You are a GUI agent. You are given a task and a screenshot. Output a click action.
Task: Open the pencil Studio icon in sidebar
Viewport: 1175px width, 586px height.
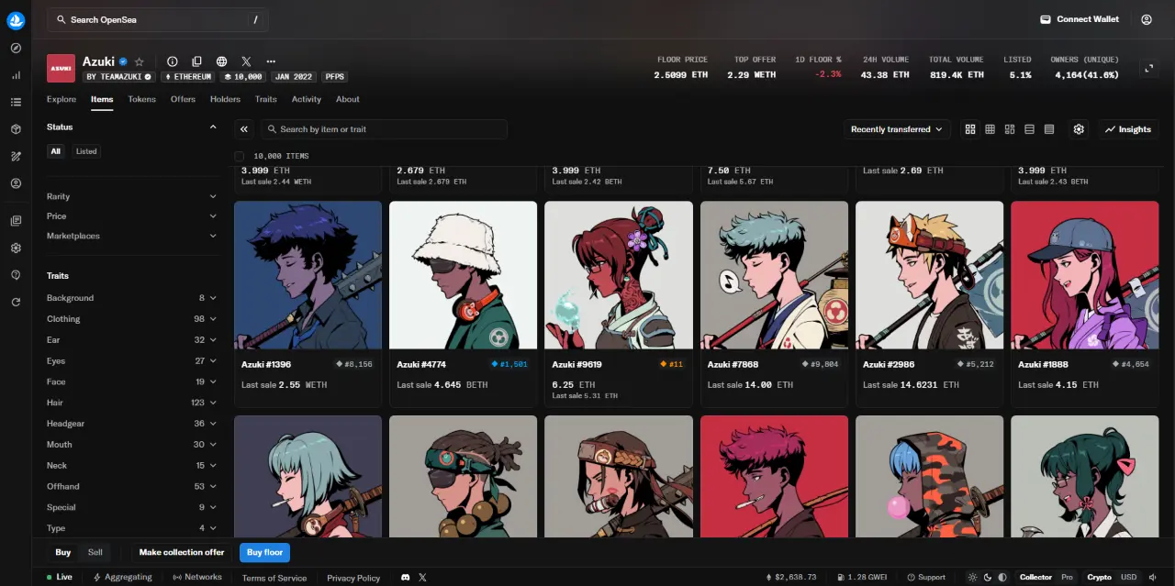pos(16,156)
